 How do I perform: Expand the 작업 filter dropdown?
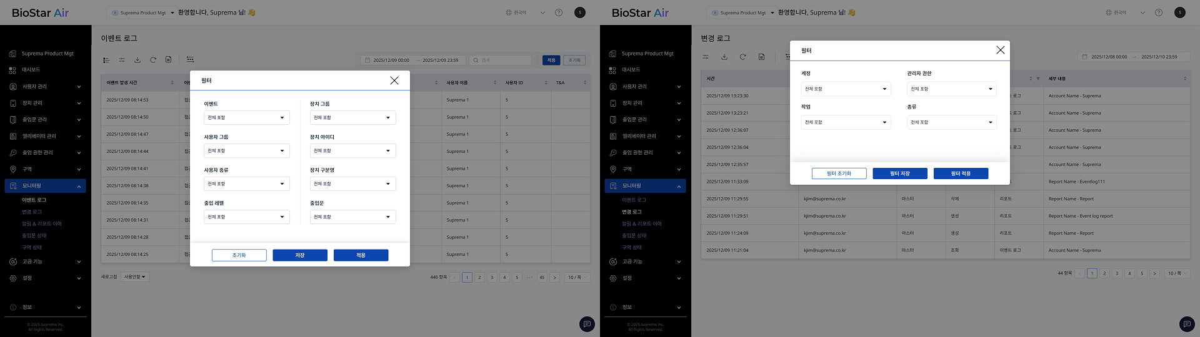pyautogui.click(x=846, y=122)
